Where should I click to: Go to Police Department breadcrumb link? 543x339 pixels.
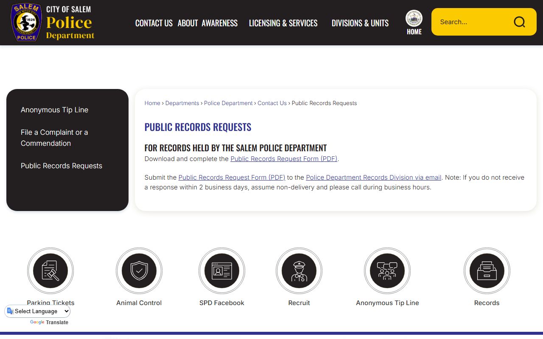click(228, 103)
